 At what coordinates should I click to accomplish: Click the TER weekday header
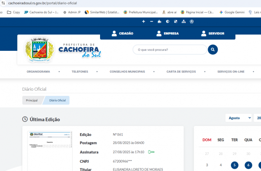[x=234, y=140]
